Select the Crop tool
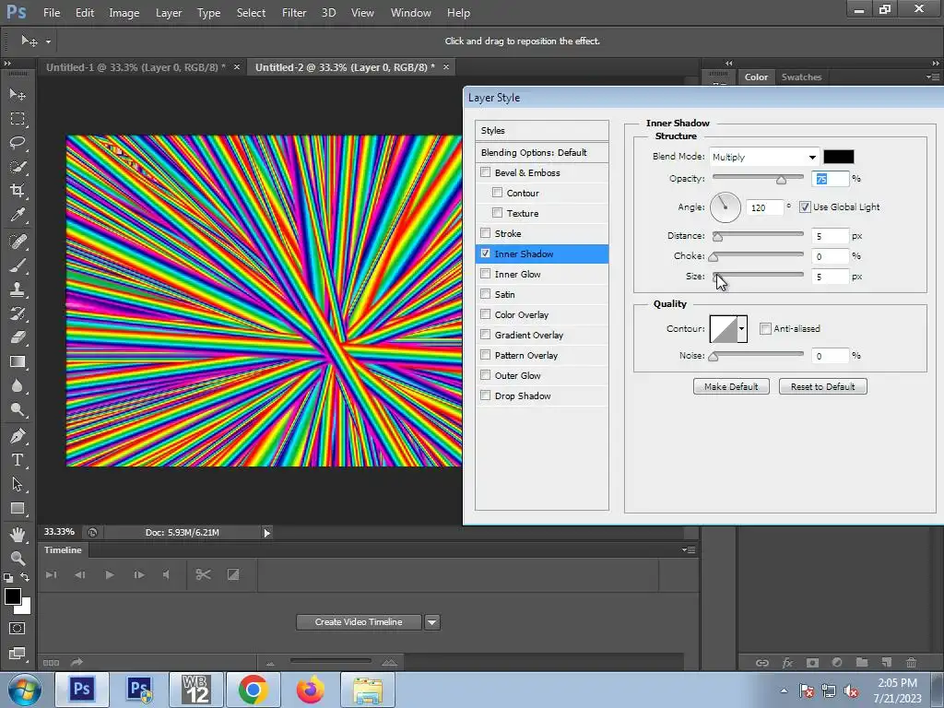Screen dimensions: 944x708 click(18, 192)
